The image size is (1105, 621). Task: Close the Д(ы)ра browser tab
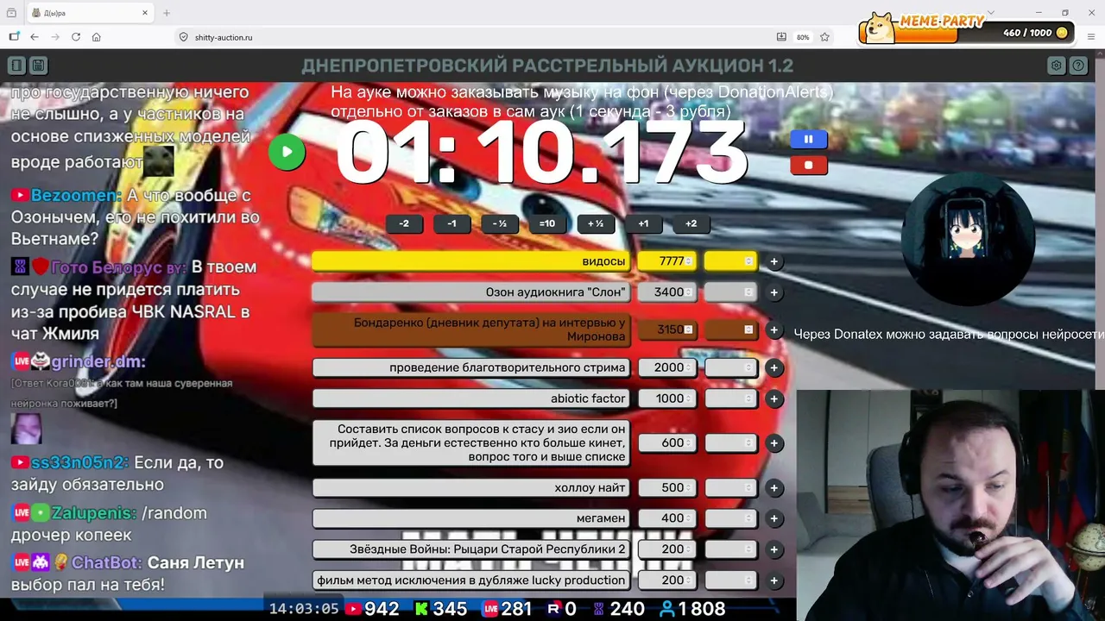point(145,13)
